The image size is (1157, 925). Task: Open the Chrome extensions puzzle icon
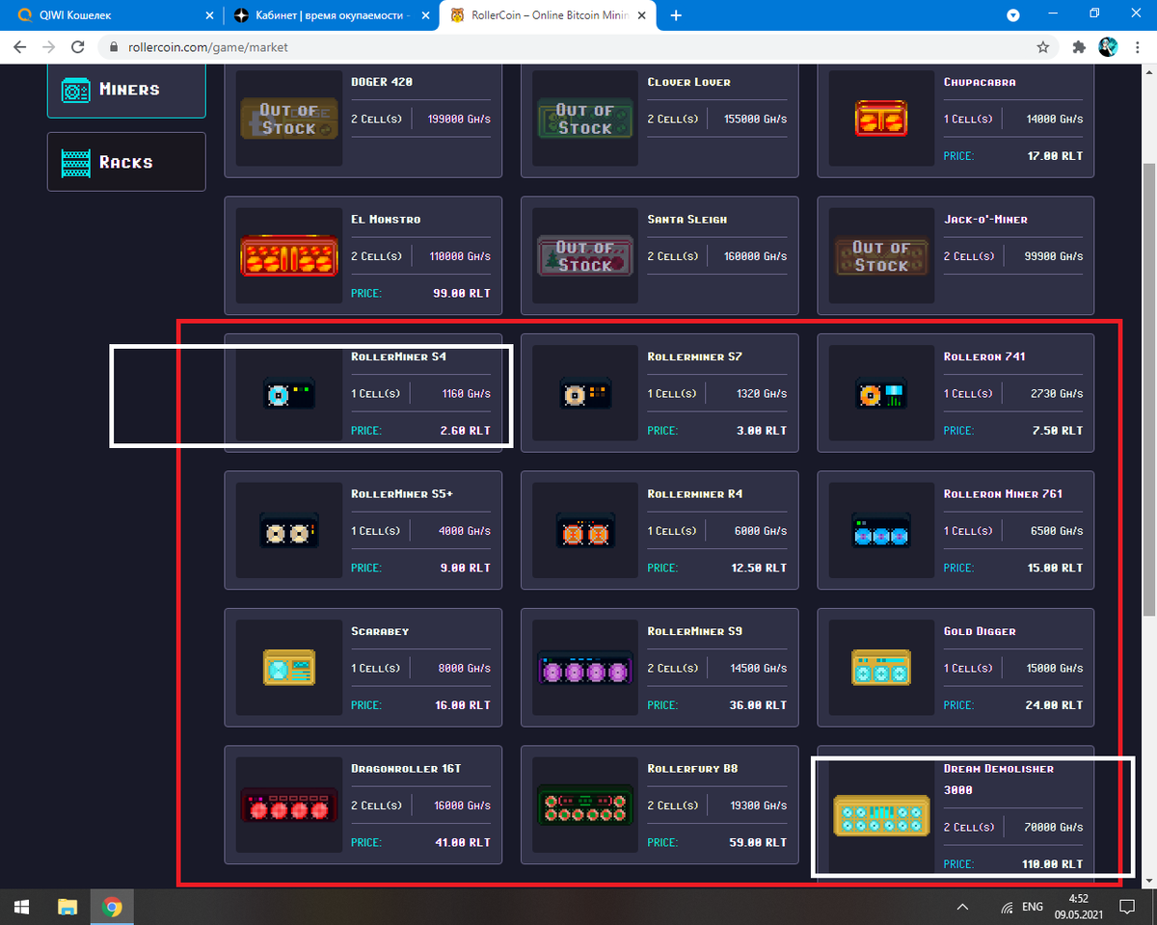(1078, 45)
